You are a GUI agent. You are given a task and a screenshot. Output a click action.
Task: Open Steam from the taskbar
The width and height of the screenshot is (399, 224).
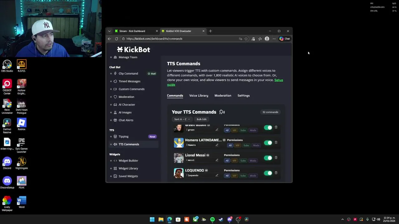(221, 219)
